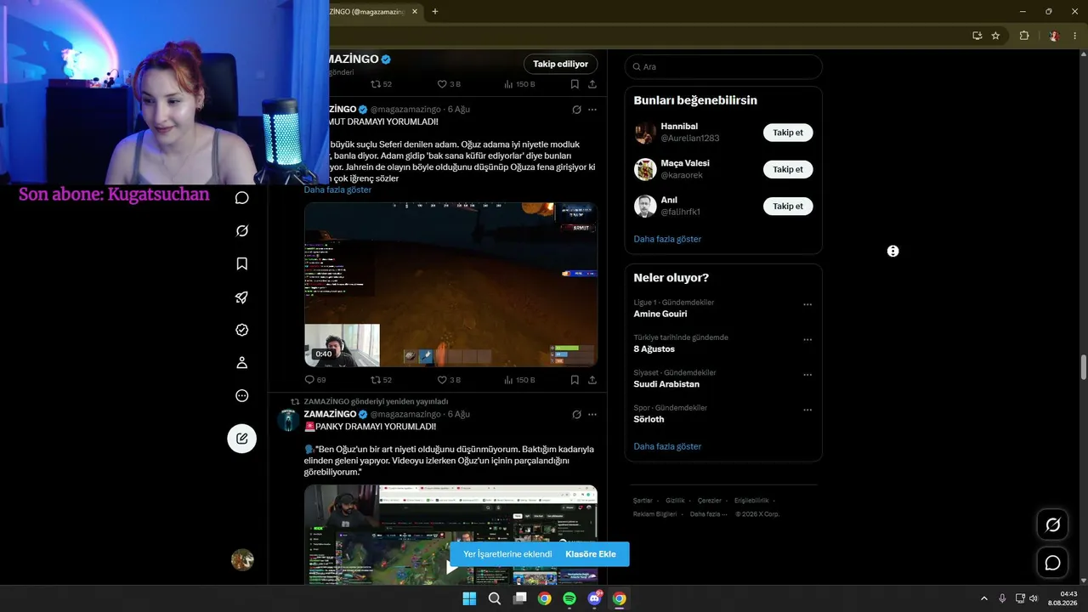Open options for the Amine Gouiri trend

(x=807, y=304)
